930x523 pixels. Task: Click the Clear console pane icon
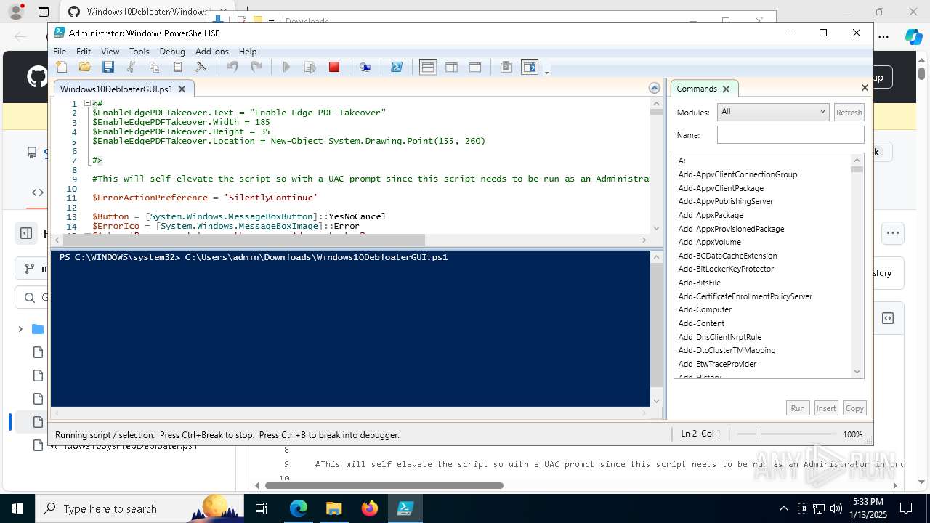pos(201,67)
